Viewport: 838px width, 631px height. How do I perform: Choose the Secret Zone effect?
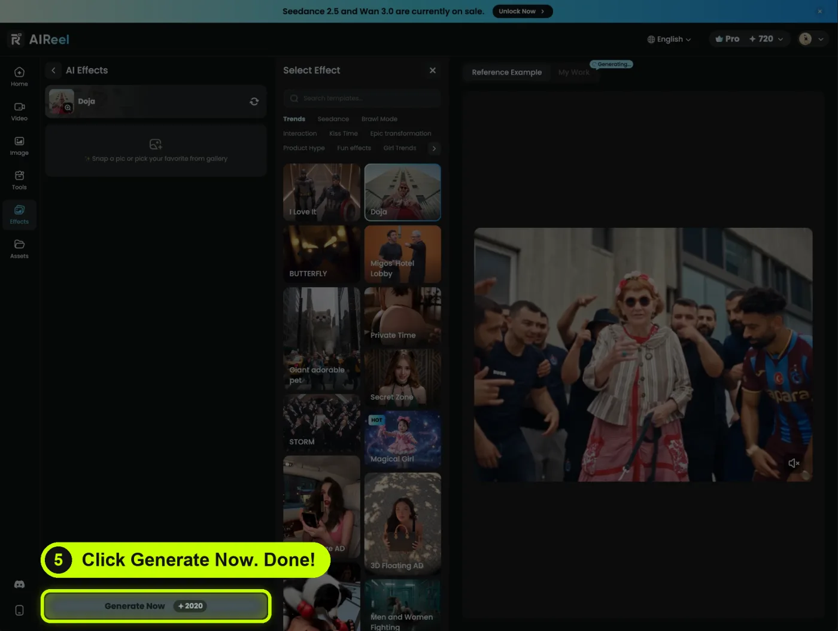(x=403, y=378)
